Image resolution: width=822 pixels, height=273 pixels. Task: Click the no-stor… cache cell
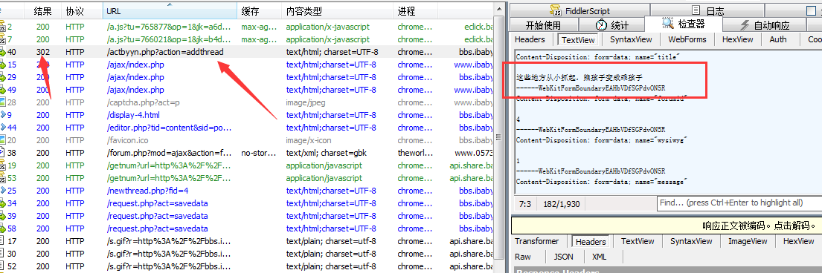259,153
